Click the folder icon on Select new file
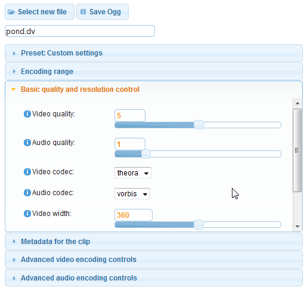 (11, 12)
